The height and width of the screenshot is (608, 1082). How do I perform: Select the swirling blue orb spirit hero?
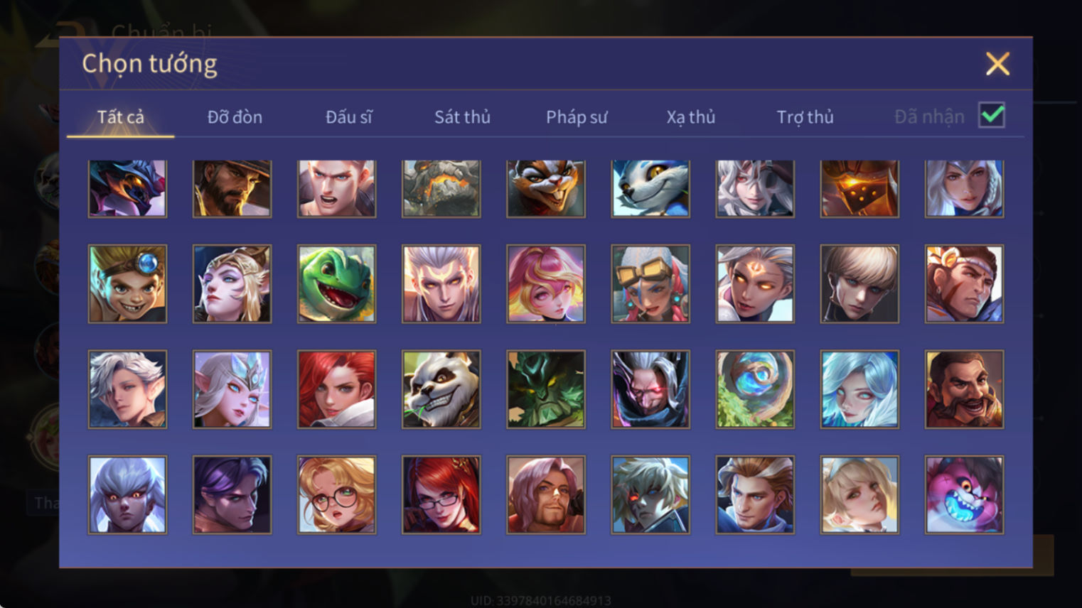(x=755, y=389)
